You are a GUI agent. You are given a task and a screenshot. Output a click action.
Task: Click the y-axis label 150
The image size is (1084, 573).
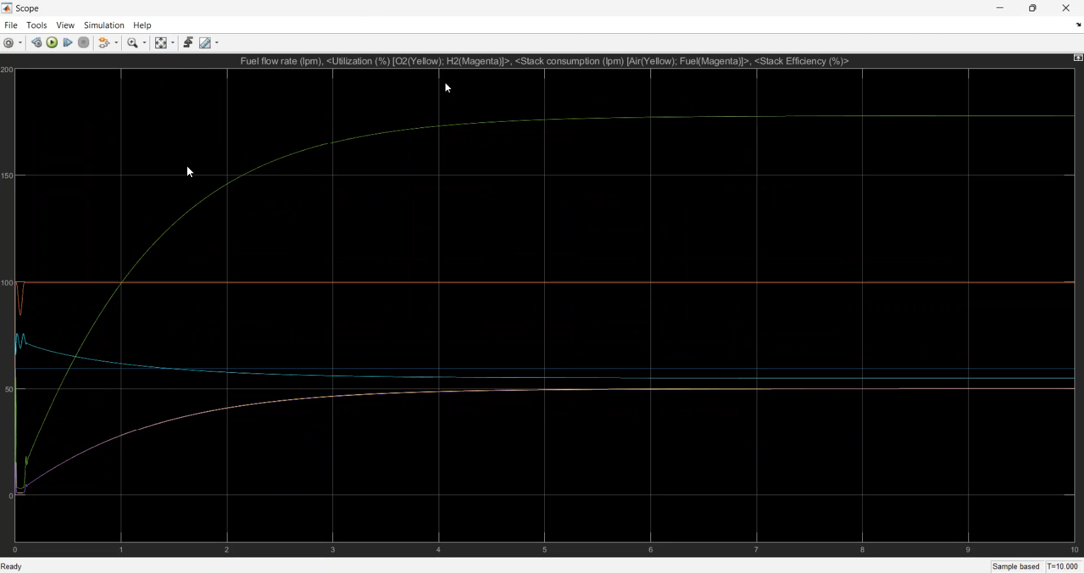[x=7, y=176]
